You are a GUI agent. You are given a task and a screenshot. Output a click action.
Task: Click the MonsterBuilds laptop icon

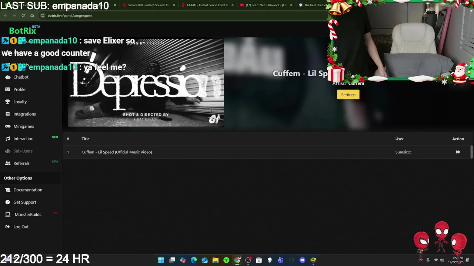7,215
